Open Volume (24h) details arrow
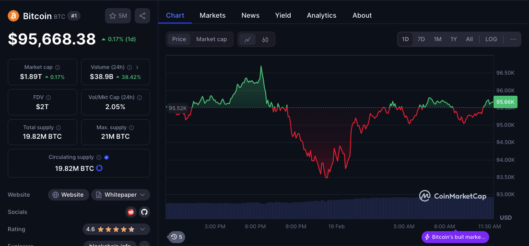The image size is (529, 246). tap(137, 67)
